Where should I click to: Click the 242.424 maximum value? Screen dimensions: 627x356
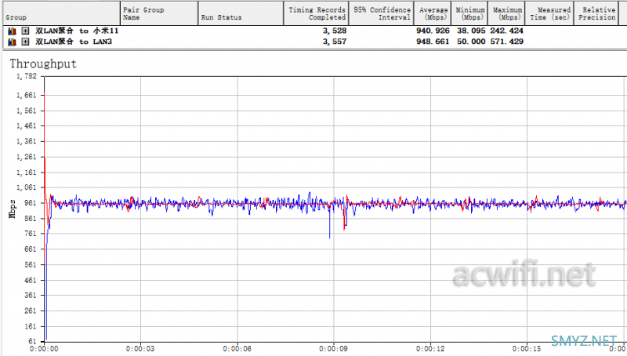coord(506,31)
